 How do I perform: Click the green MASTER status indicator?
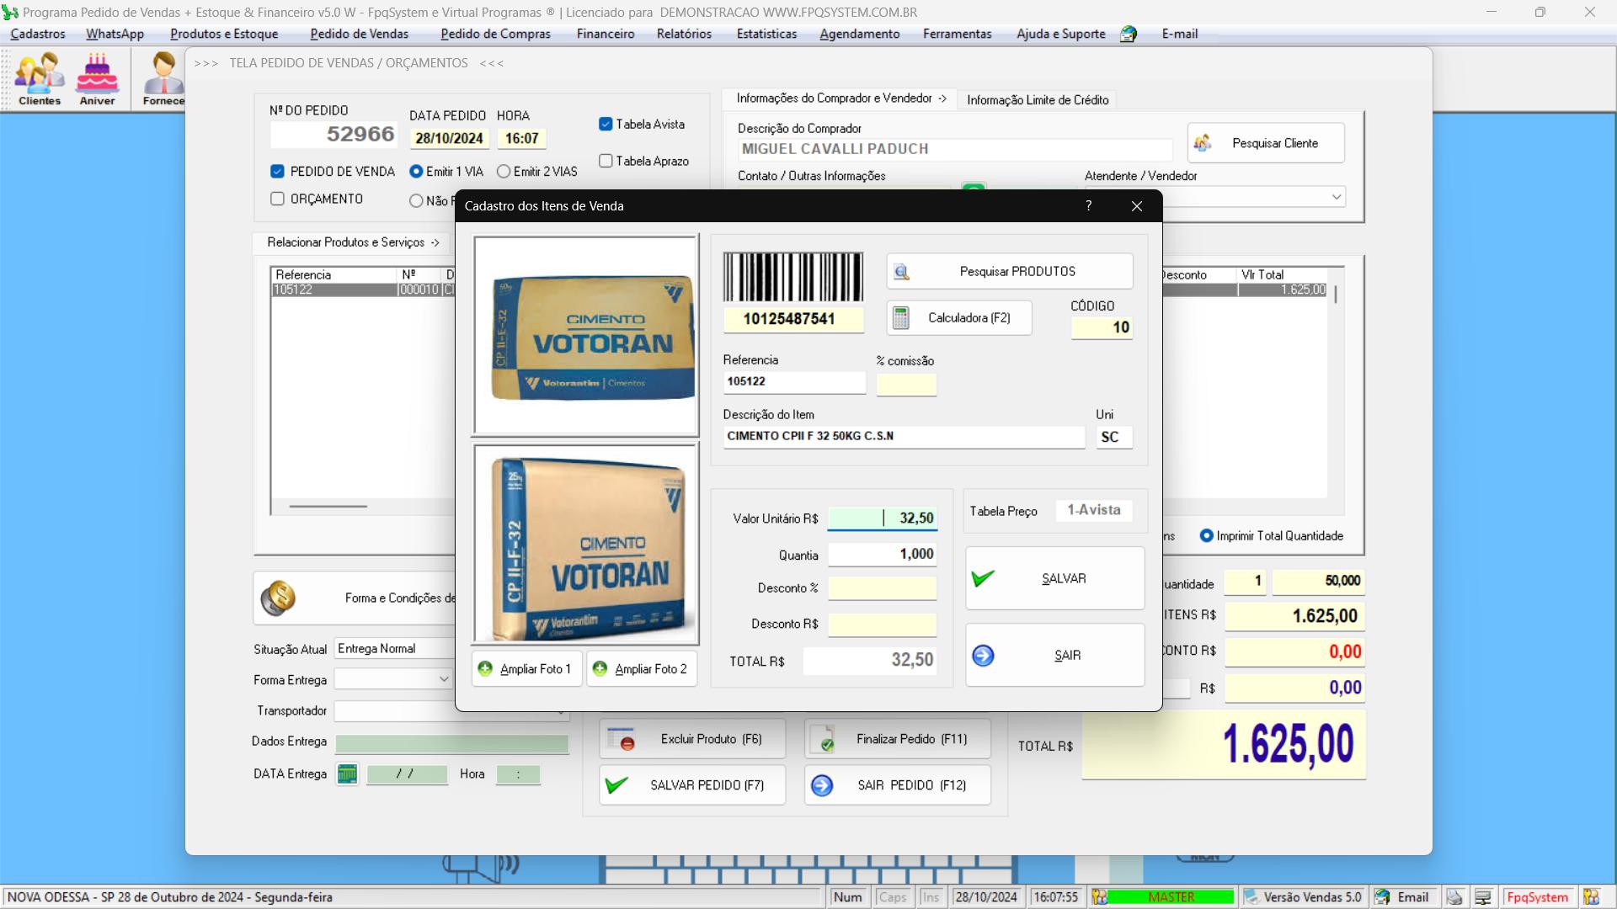click(1171, 897)
